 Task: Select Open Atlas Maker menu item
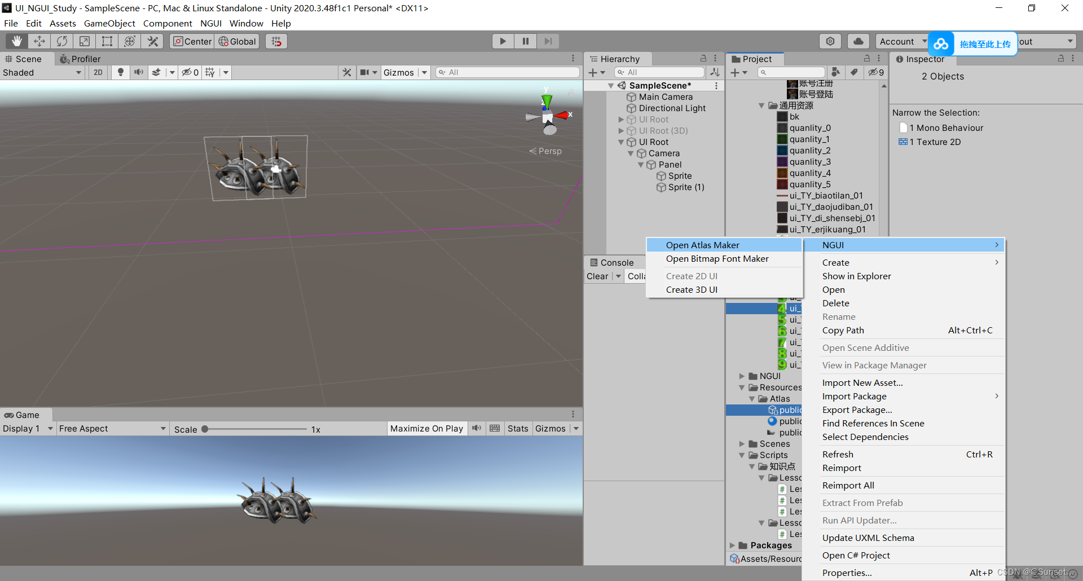pos(724,245)
